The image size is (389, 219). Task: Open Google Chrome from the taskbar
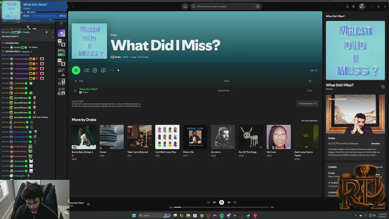pos(201,215)
